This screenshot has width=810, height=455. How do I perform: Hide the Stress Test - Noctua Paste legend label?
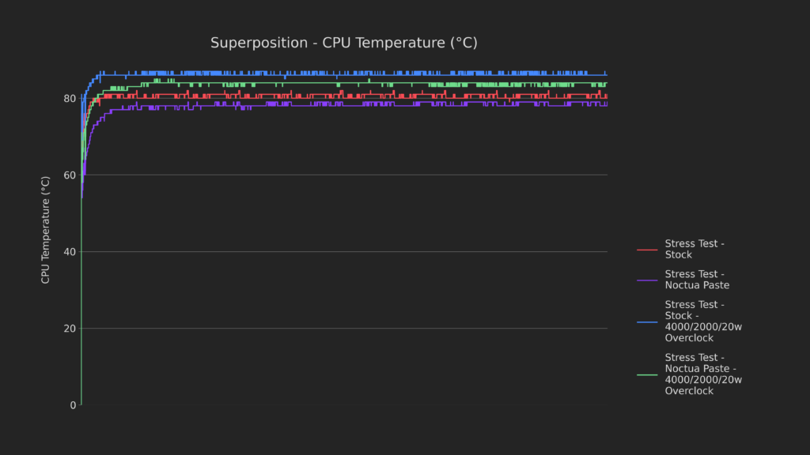pyautogui.click(x=697, y=280)
